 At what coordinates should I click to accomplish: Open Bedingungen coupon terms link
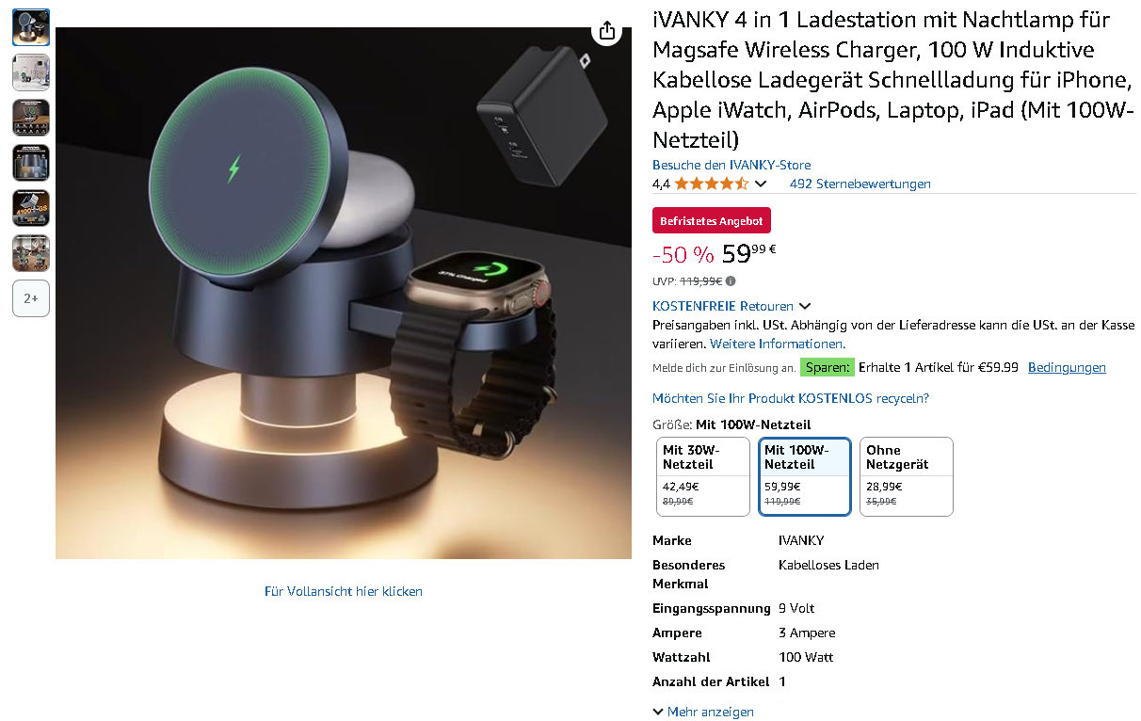click(1067, 367)
